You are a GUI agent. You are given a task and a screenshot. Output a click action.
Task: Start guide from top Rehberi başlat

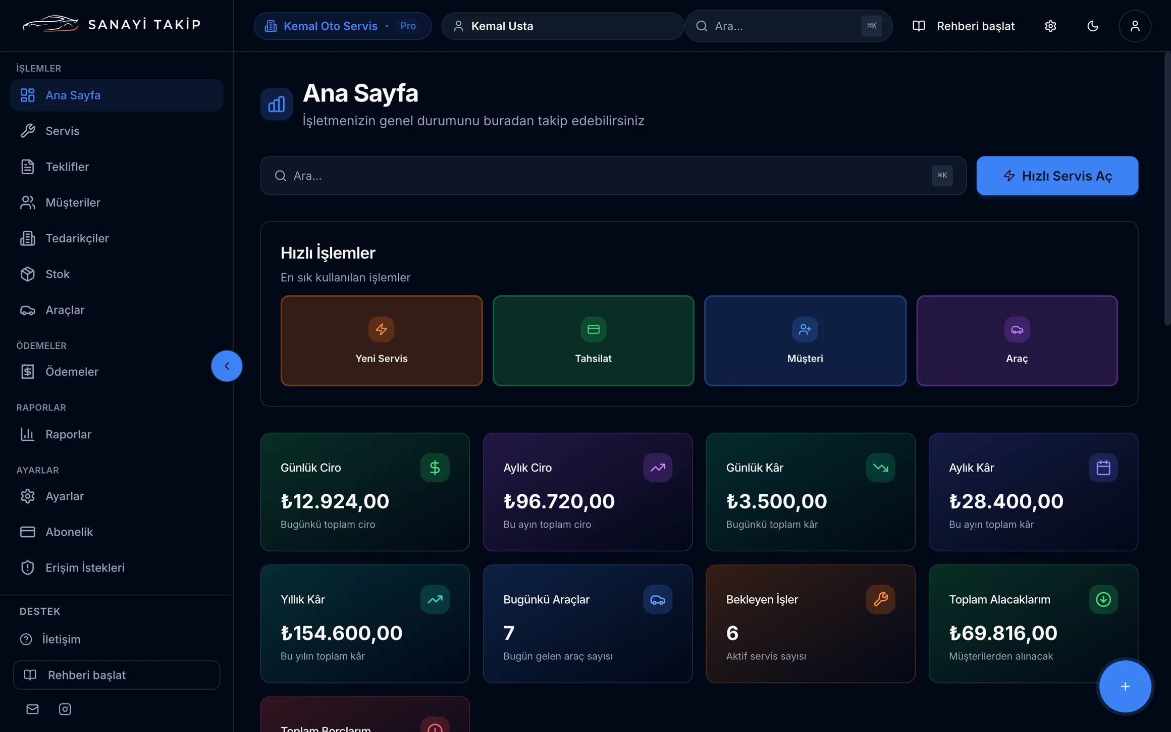pos(964,26)
